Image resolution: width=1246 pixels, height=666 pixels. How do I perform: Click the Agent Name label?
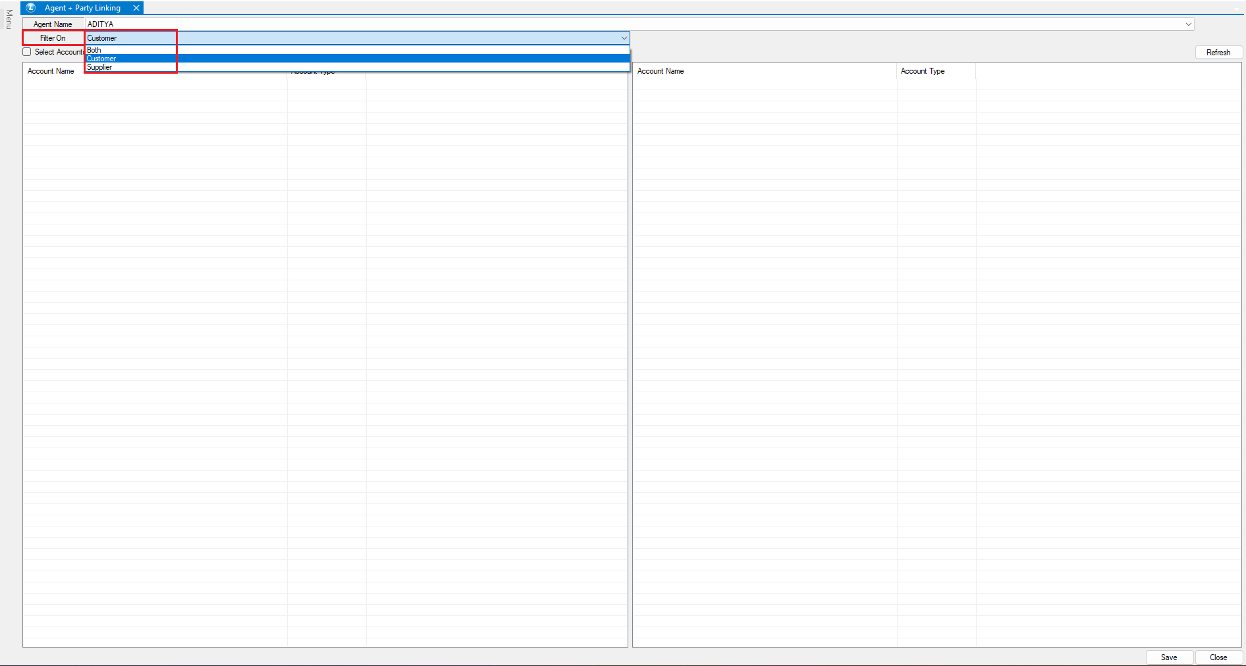(53, 24)
